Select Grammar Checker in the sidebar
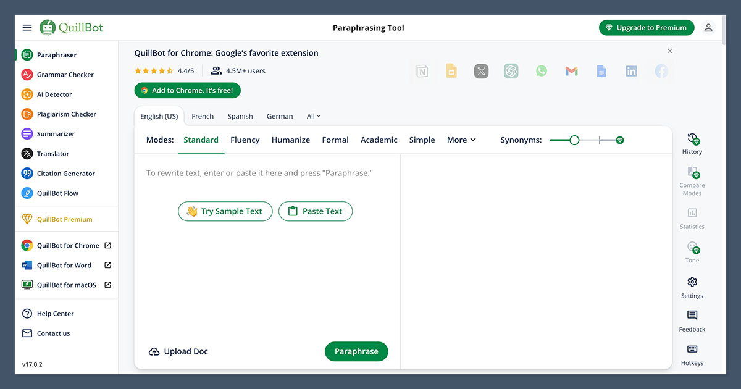Image resolution: width=741 pixels, height=389 pixels. 65,75
